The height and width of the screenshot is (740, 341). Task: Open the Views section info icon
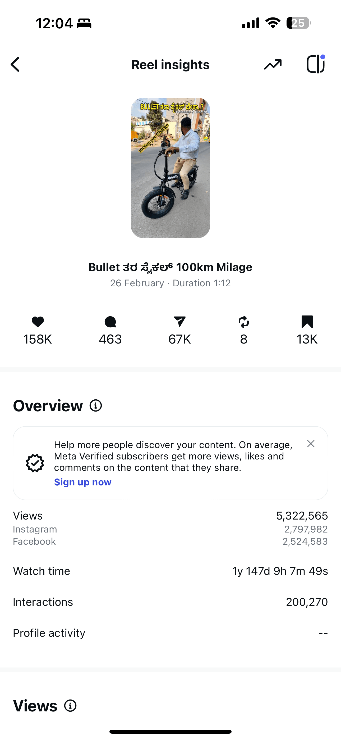coord(70,706)
